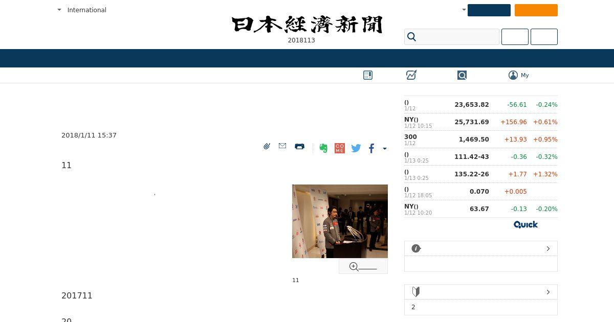Click the article timestamp 2018/1/11 15:37
This screenshot has width=614, height=322.
(89, 135)
